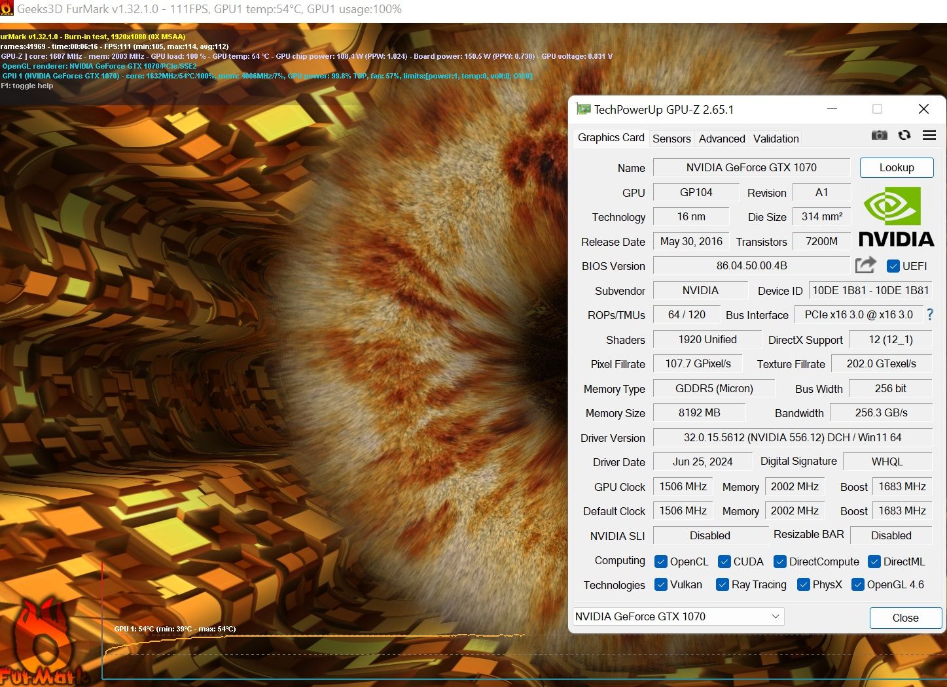This screenshot has width=947, height=687.
Task: Click the Revision value A1
Action: (821, 192)
